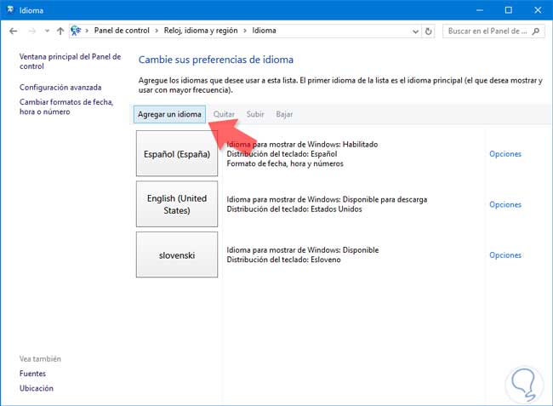
Task: Open Reloj, idioma y región breadcrumb
Action: pos(201,31)
